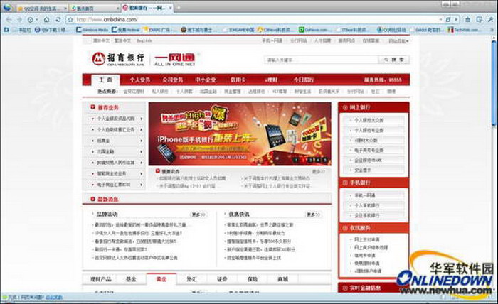The height and width of the screenshot is (304, 498).
Task: Expand the 跨境贸易人民币结算 arrow
Action: click(142, 163)
